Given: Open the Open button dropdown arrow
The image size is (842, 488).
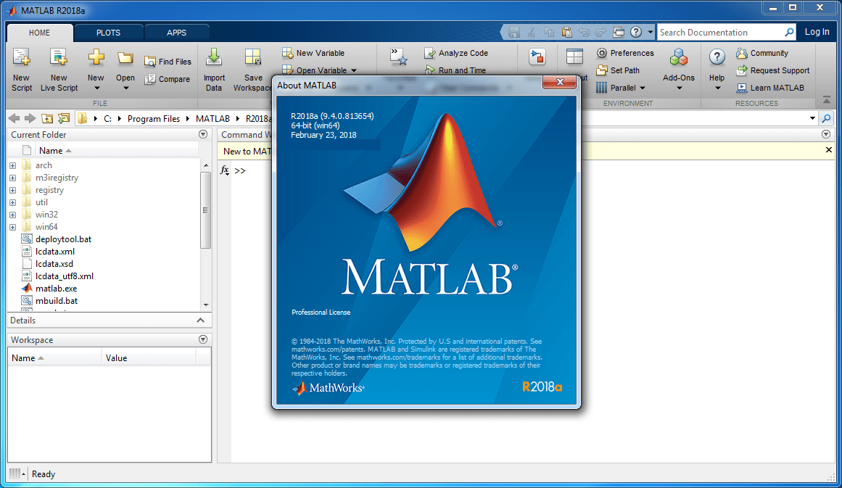Looking at the screenshot, I should tap(125, 88).
